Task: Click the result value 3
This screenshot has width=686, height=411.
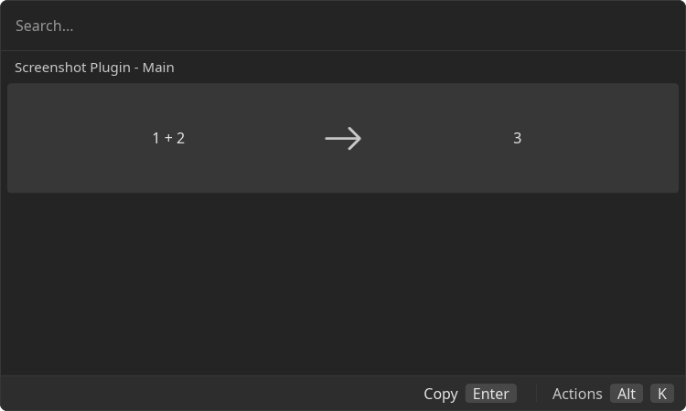Action: pos(517,138)
